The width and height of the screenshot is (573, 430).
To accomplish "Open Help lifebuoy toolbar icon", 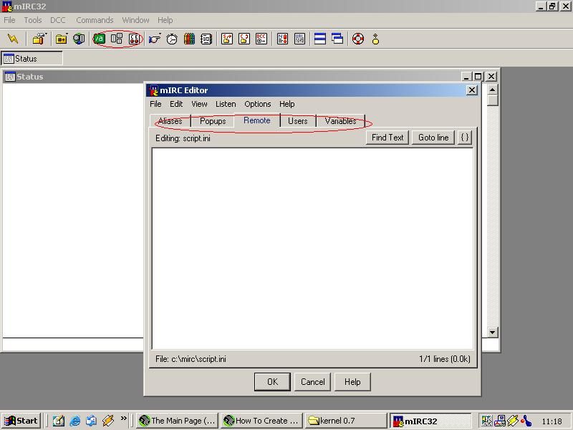I will point(358,39).
